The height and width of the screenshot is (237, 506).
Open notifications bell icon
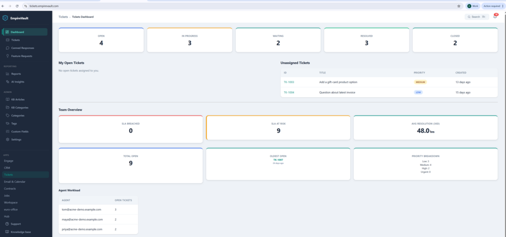click(495, 17)
